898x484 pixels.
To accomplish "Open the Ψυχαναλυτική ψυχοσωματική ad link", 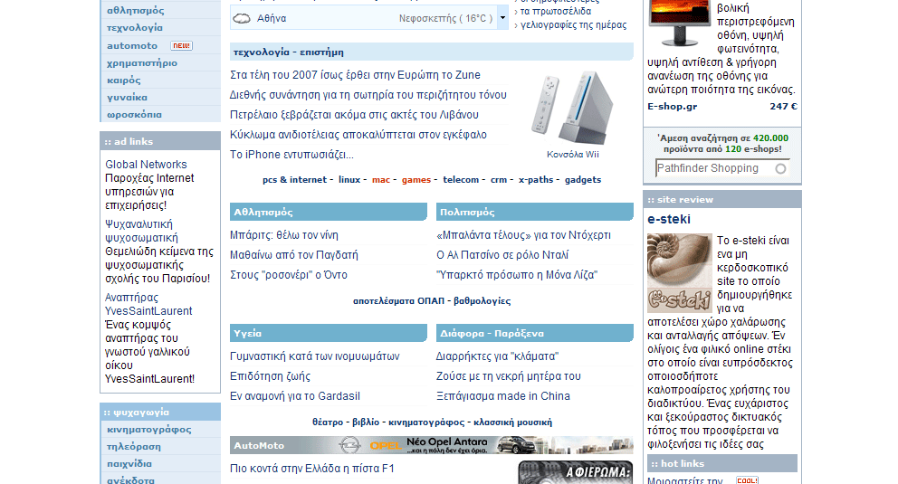I will click(x=141, y=231).
